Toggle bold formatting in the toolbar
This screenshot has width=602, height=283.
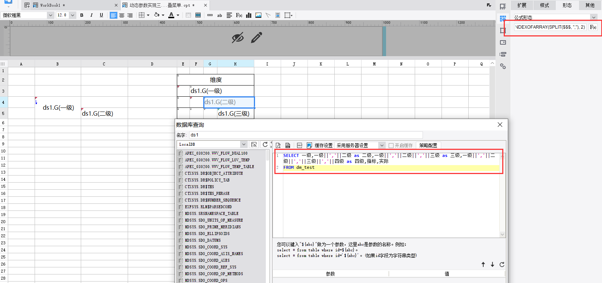coord(82,15)
